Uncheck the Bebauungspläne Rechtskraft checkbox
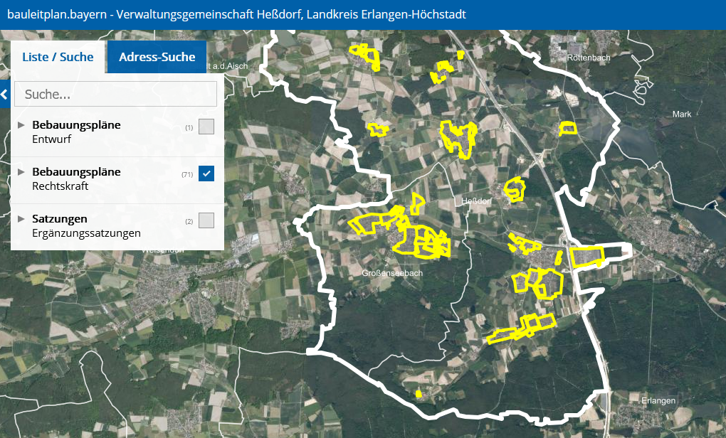 coord(206,173)
